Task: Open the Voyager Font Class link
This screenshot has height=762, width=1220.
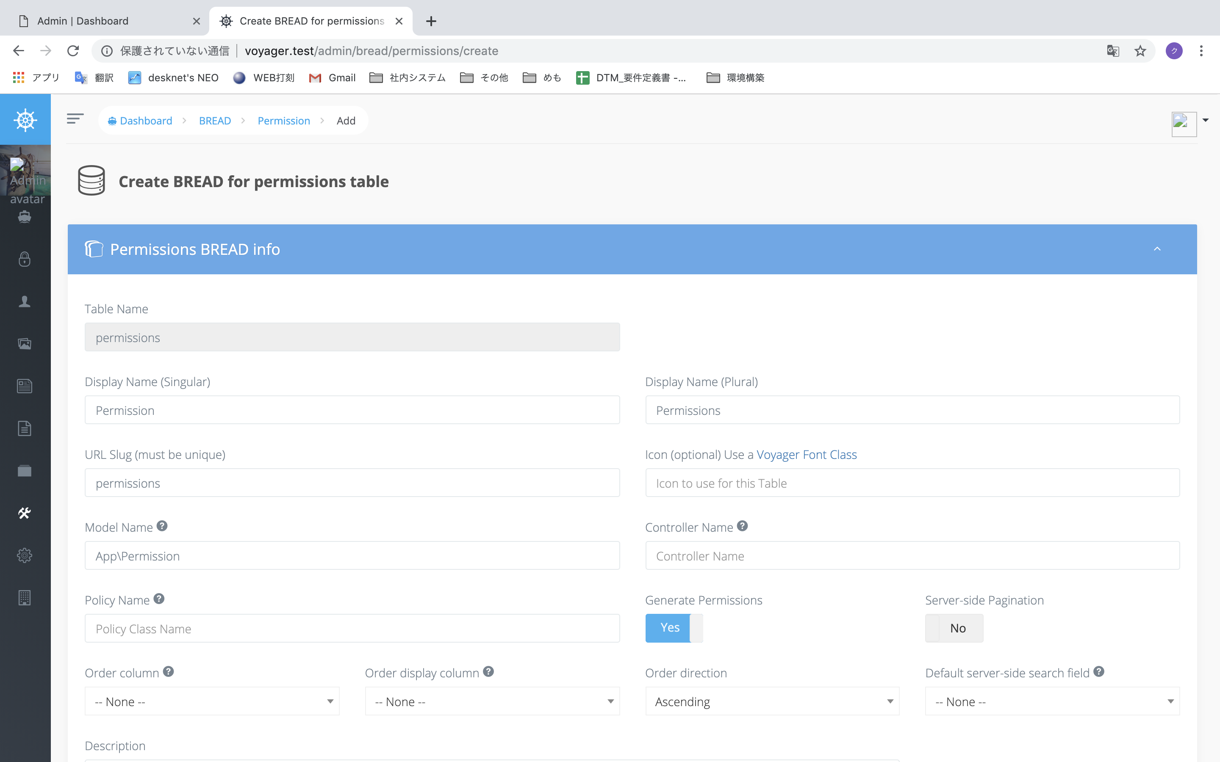Action: point(806,455)
